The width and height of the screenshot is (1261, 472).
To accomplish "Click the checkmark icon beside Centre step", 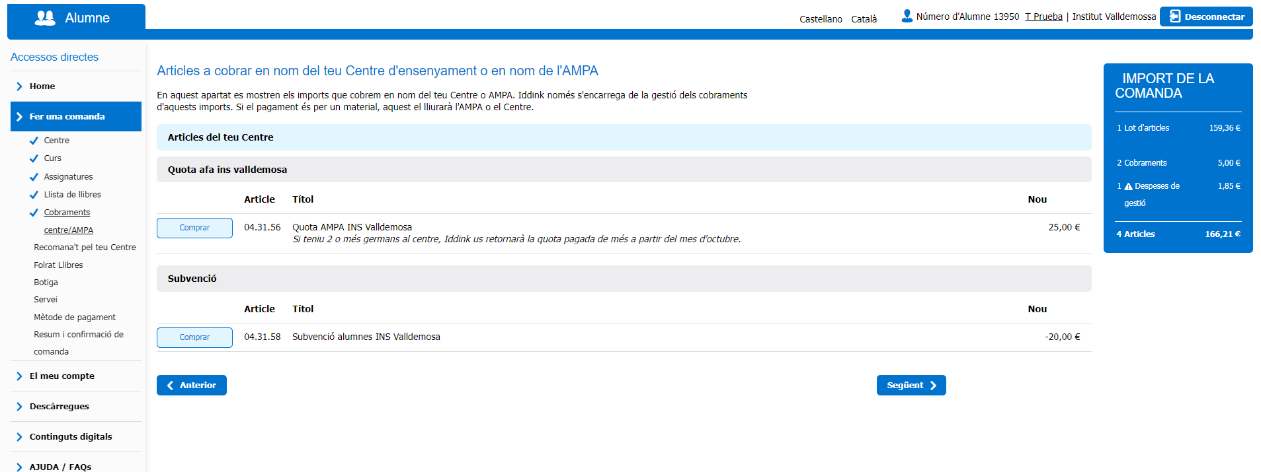I will pos(34,141).
